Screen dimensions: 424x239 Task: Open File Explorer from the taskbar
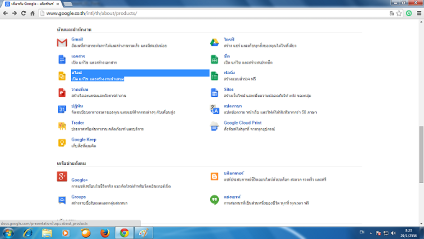coord(47,233)
